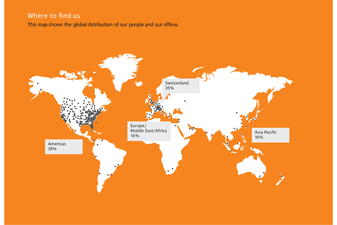
Task: Select the Madagascar island shape
Action: coord(184,160)
